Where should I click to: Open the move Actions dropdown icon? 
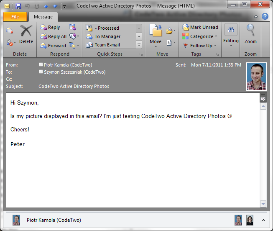click(171, 43)
